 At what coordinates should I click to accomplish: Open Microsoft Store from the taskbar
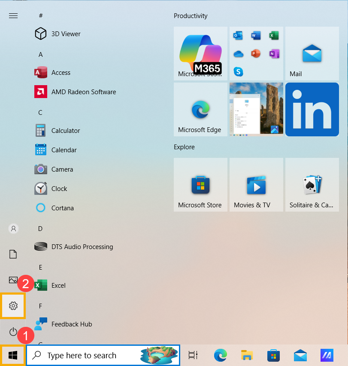pyautogui.click(x=273, y=355)
